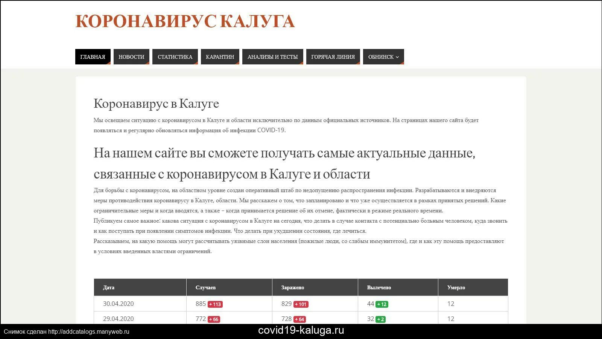Select the 32 recovered value
The width and height of the screenshot is (602, 339).
[371, 319]
